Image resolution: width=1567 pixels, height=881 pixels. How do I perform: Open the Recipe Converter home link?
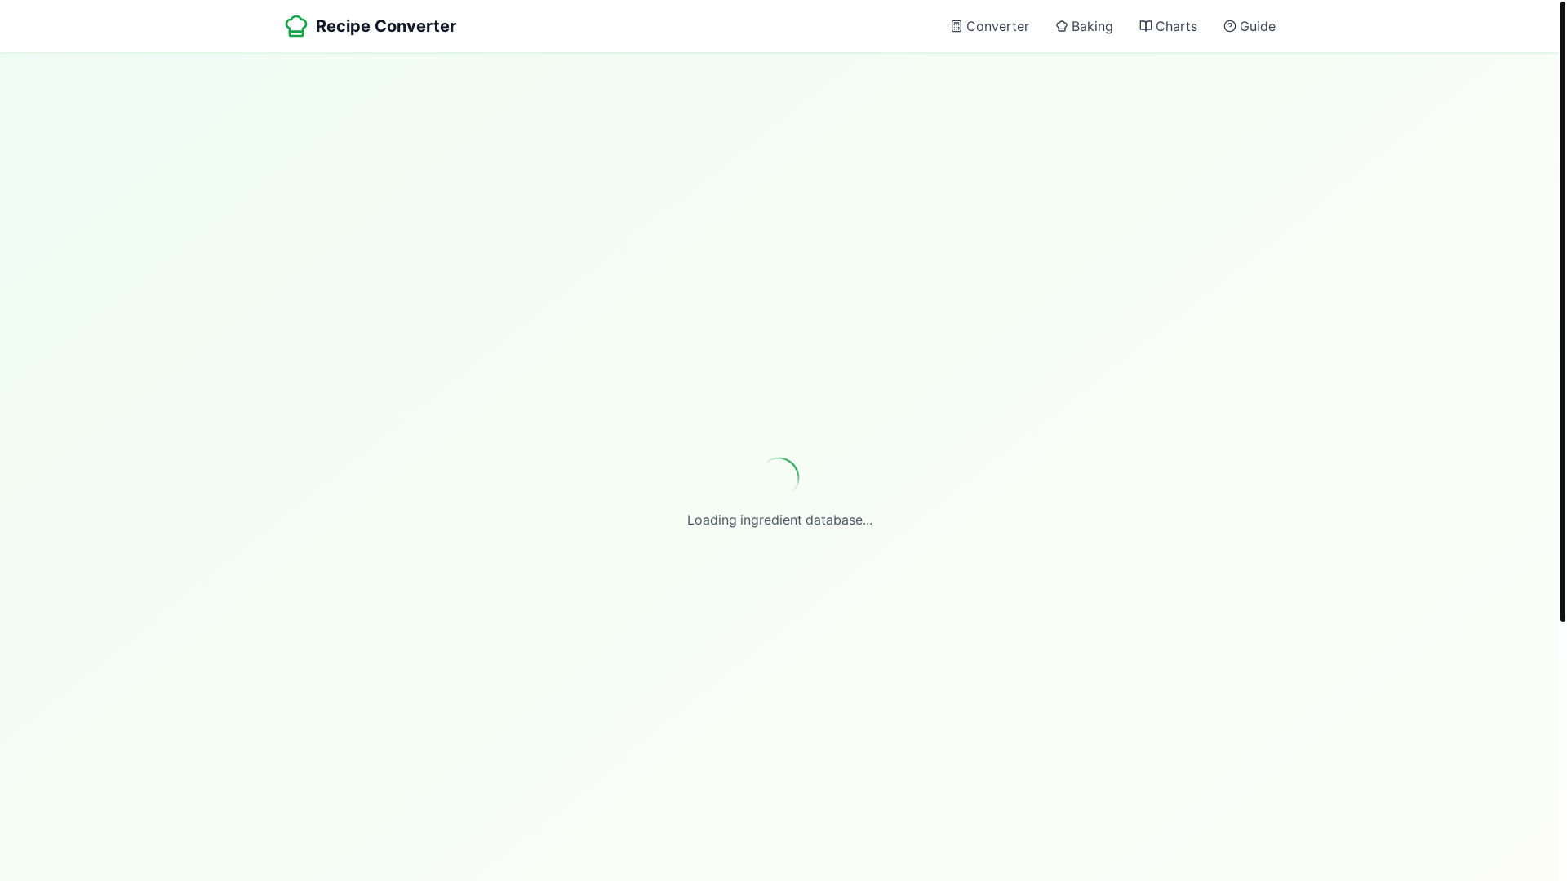(x=371, y=26)
